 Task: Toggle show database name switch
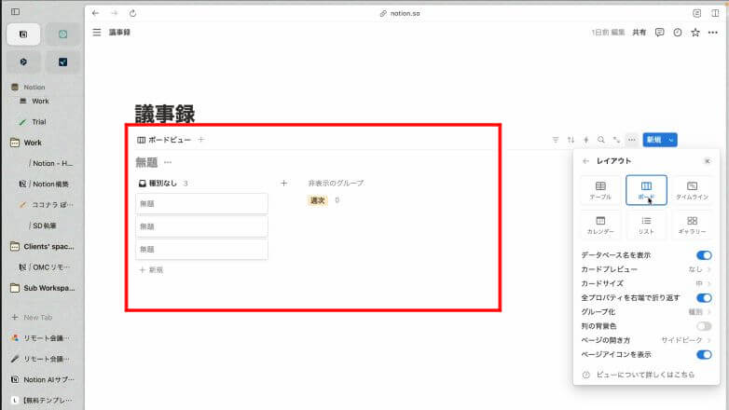[x=704, y=255]
